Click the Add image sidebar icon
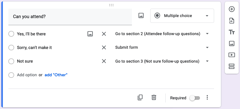This screenshot has width=240, height=109. coord(232,43)
